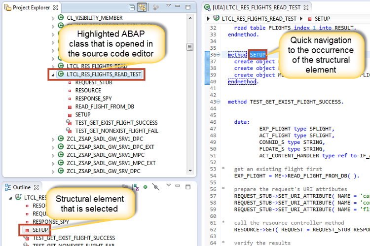
Task: Expand the leading breadcrumb arrow in editor
Action: coord(208,18)
